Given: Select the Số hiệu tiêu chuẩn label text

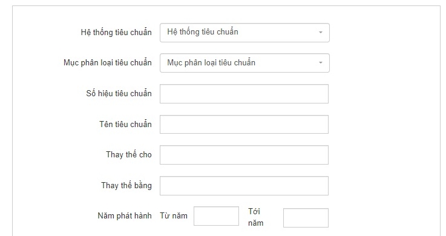Looking at the screenshot, I should [x=119, y=94].
